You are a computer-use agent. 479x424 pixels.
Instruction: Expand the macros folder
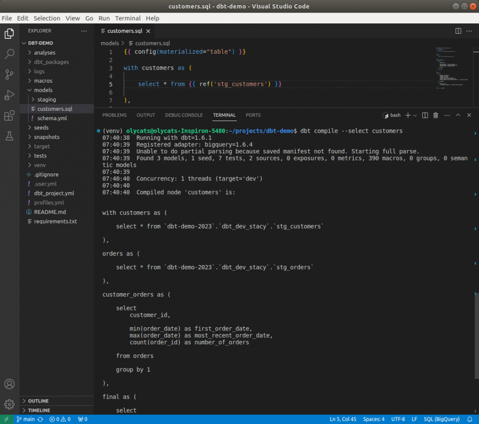[57, 80]
